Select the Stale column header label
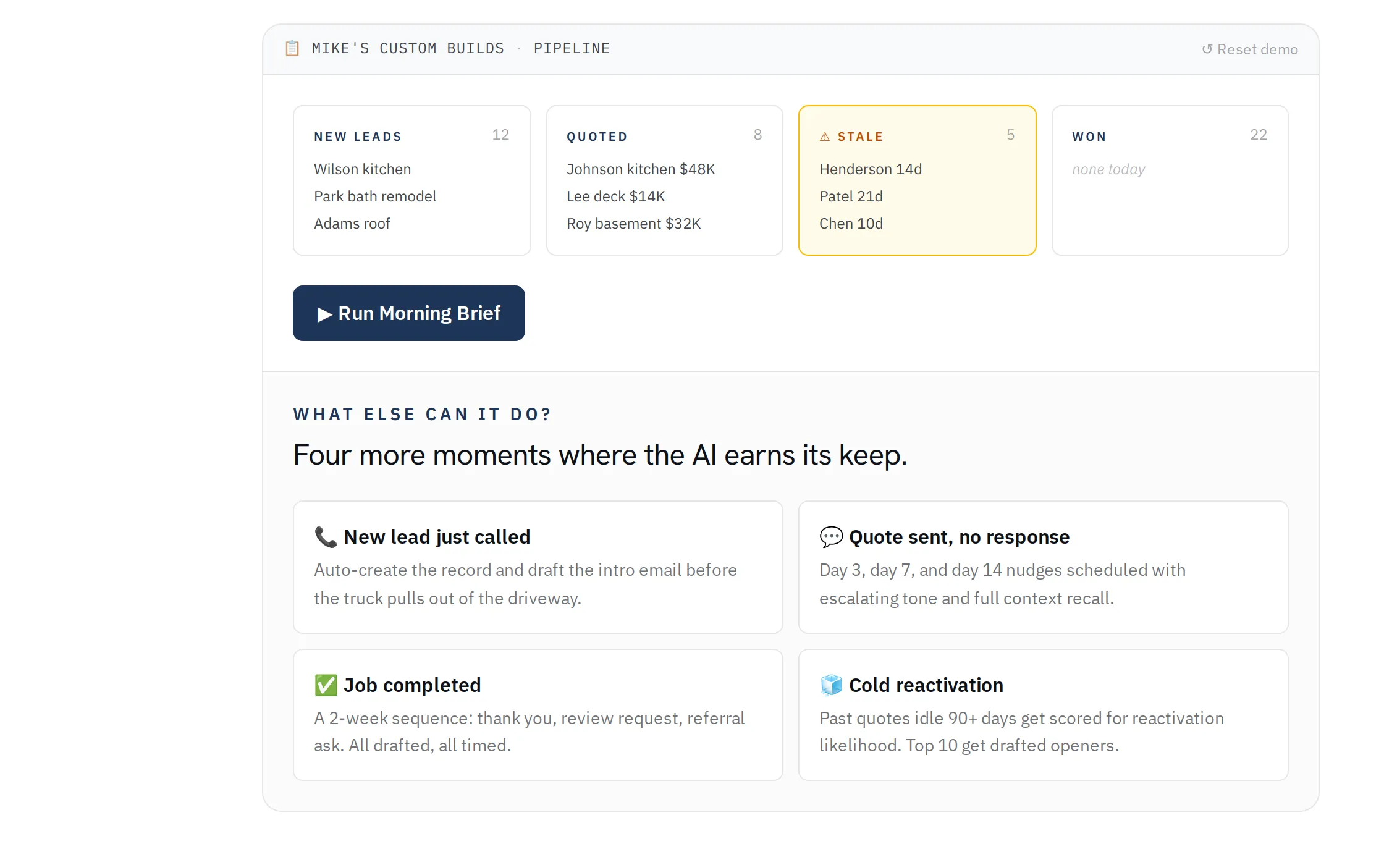Screen dimensions: 1384x865 point(860,137)
